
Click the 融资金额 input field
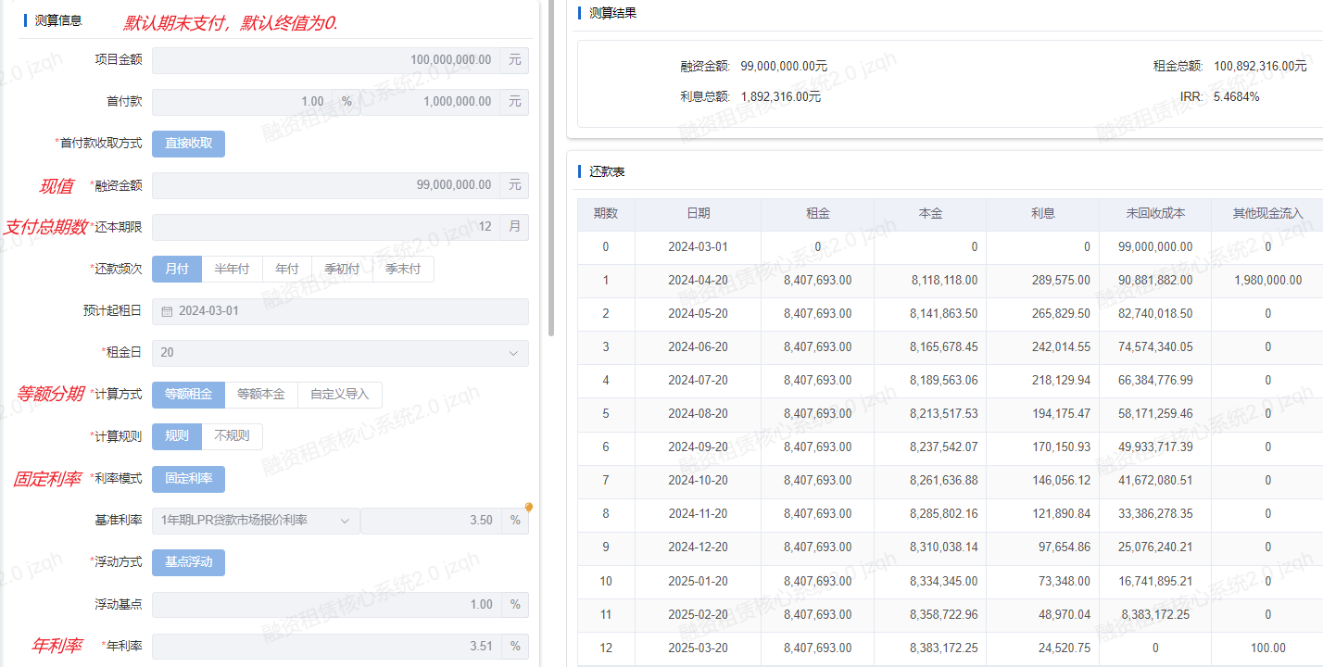[326, 185]
